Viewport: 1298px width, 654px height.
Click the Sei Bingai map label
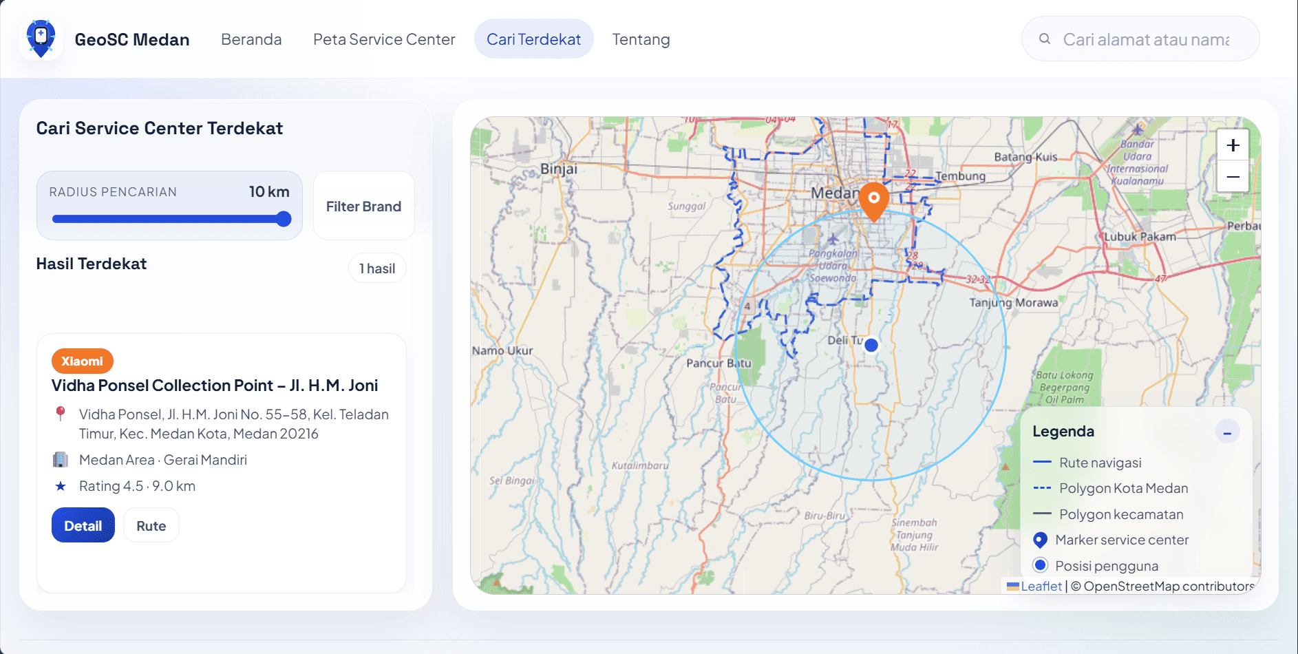click(x=512, y=481)
